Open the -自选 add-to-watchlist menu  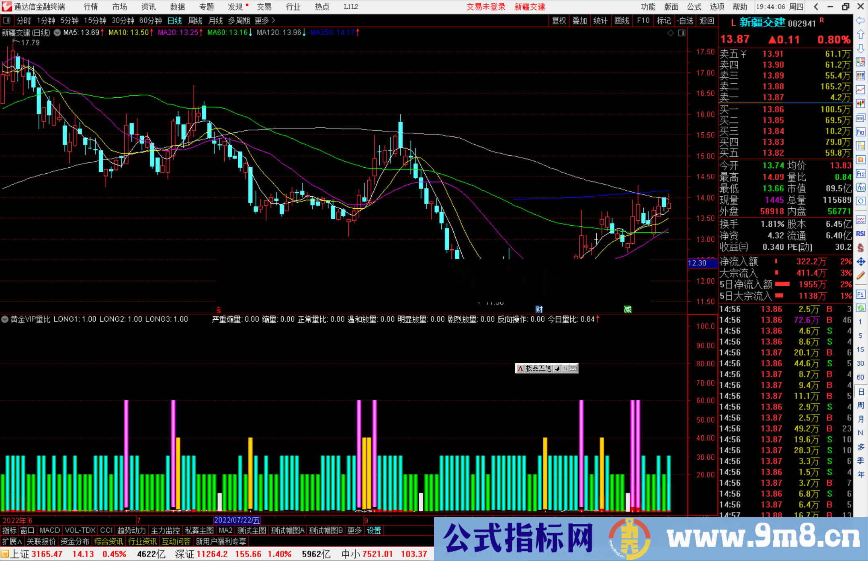(x=685, y=21)
